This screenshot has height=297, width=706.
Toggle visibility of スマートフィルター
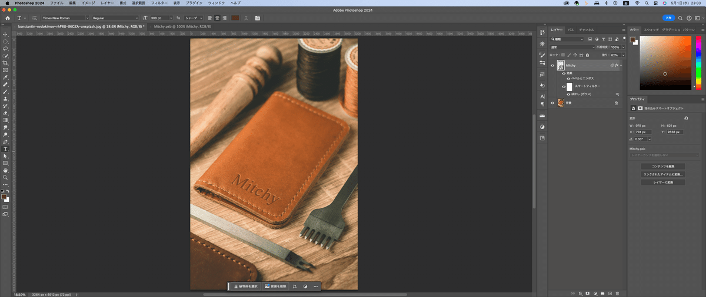tap(564, 86)
